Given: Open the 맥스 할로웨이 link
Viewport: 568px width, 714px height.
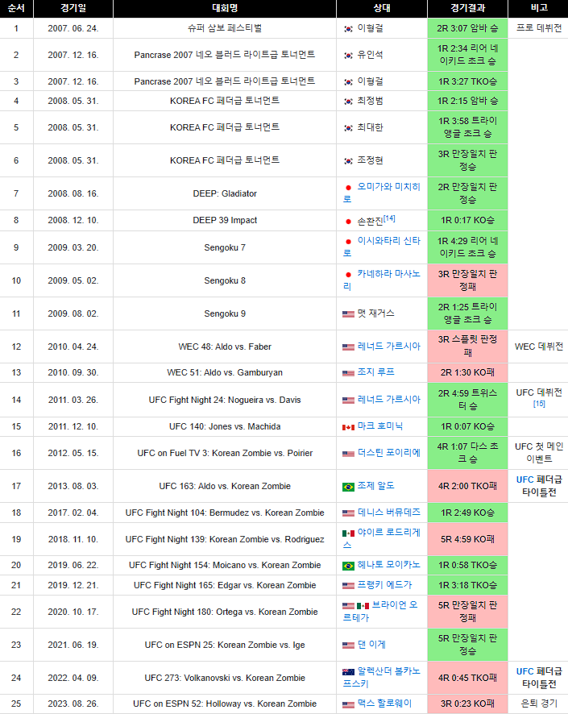Looking at the screenshot, I should coord(384,703).
